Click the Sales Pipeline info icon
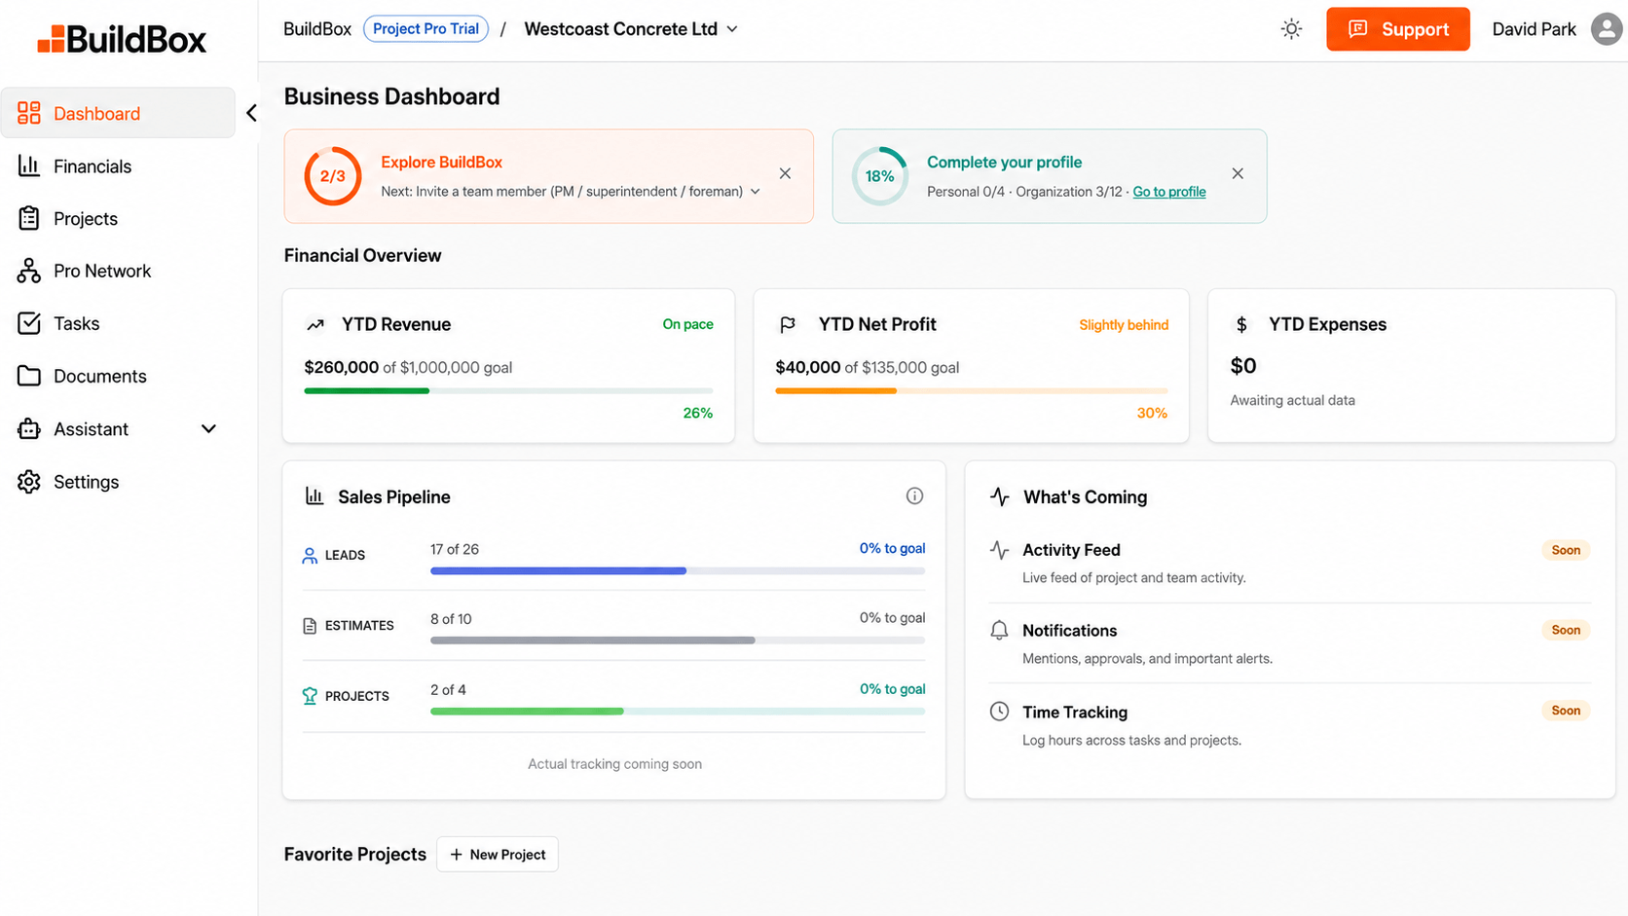Image resolution: width=1628 pixels, height=916 pixels. 914,495
